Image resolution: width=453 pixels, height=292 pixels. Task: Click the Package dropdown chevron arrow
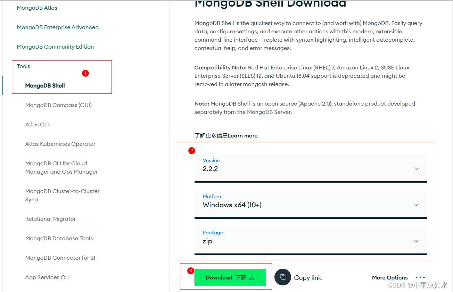416,241
